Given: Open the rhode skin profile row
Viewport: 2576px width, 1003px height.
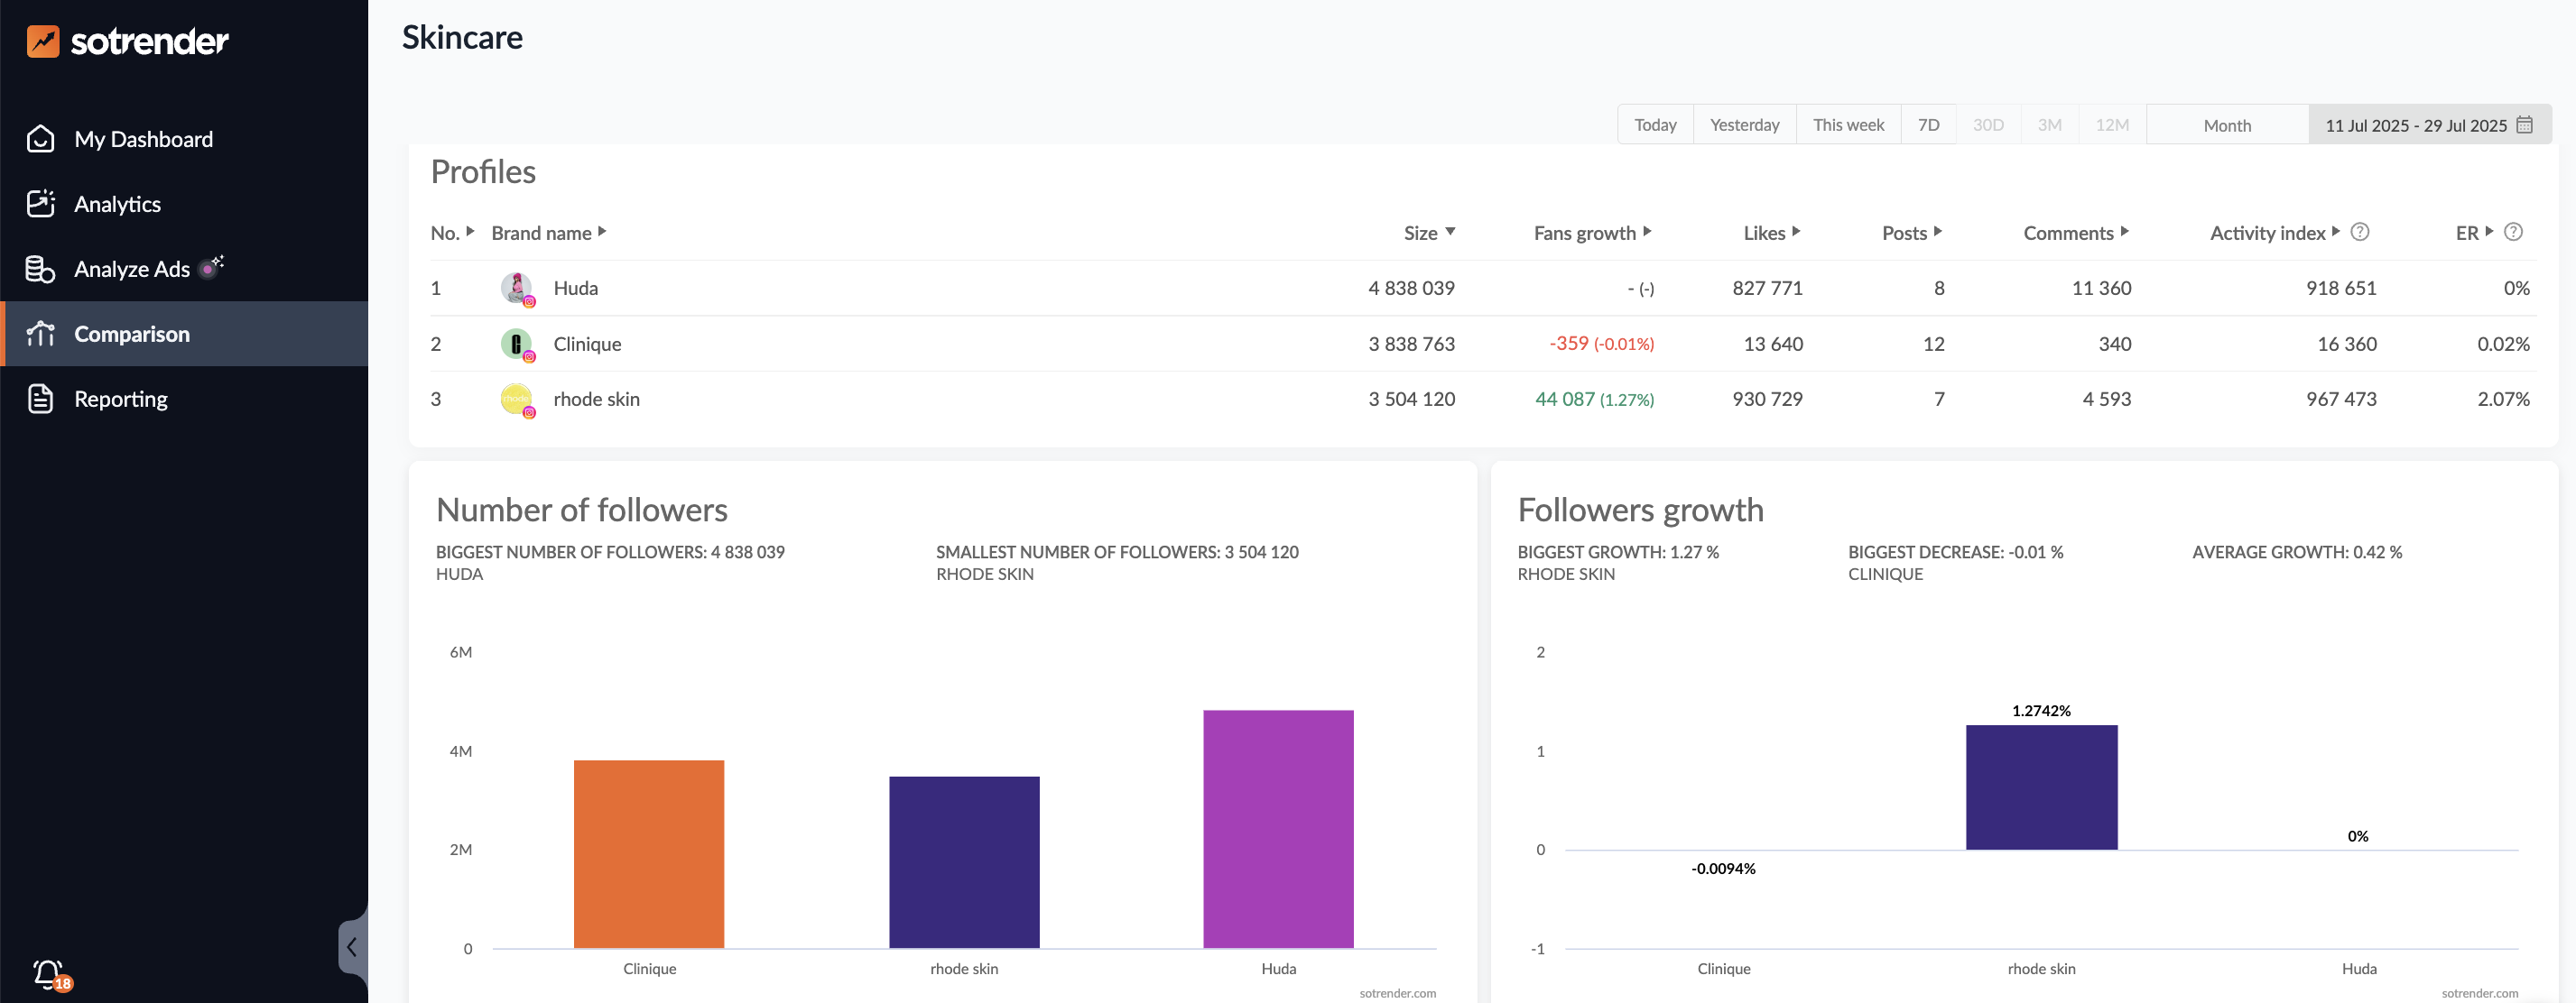Looking at the screenshot, I should click(x=596, y=399).
